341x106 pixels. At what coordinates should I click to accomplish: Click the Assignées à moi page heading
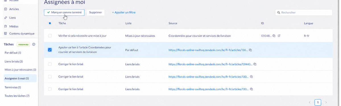coord(64,2)
